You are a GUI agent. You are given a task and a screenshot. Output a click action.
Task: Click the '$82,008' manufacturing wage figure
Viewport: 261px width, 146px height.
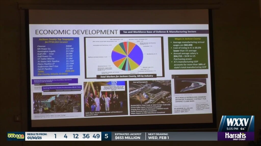[188, 45]
